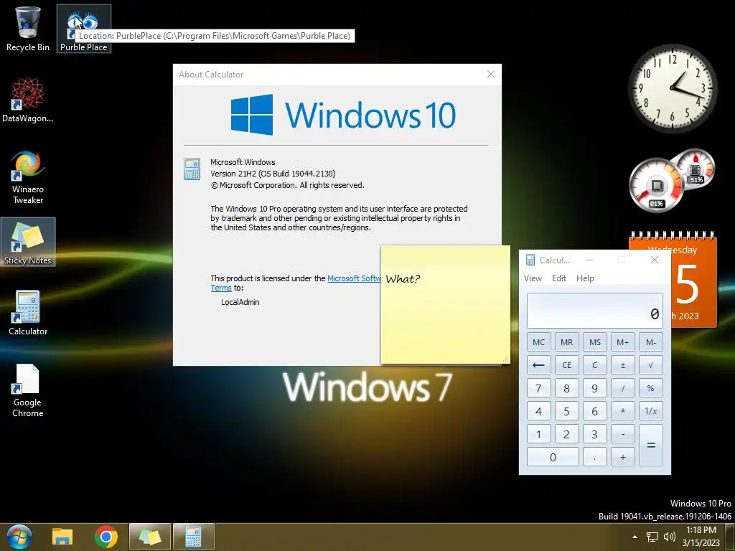Screen dimensions: 735x551
Task: Click the 7 digit button
Action: pos(538,388)
